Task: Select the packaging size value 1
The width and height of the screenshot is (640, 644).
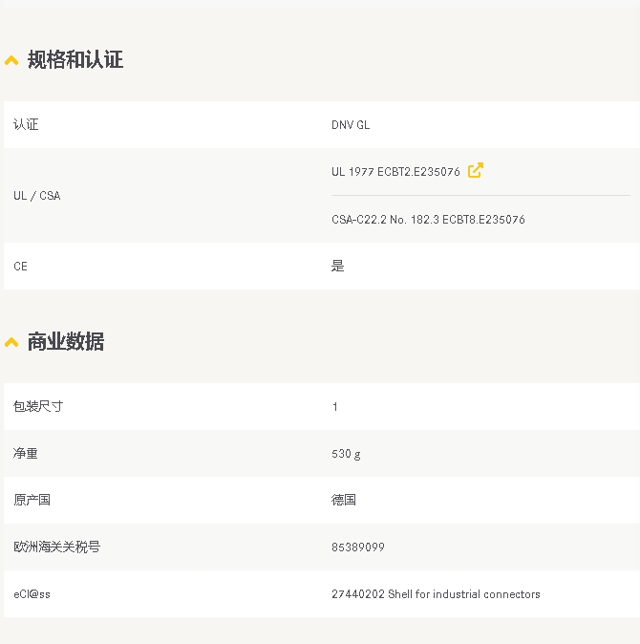Action: coord(335,407)
